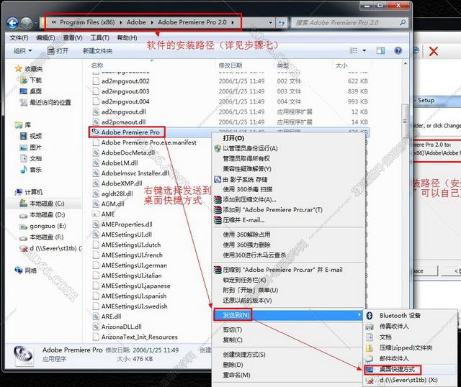Click the 新建文件夹 toolbar button

(98, 51)
